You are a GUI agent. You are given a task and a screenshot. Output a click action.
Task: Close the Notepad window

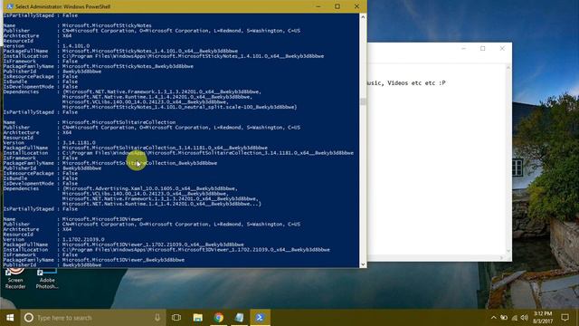pos(502,48)
